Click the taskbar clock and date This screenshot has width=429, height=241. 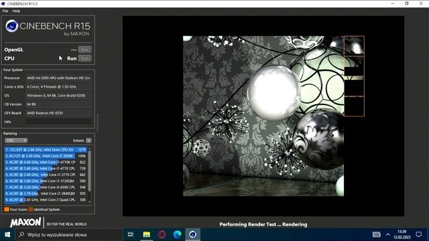[402, 235]
